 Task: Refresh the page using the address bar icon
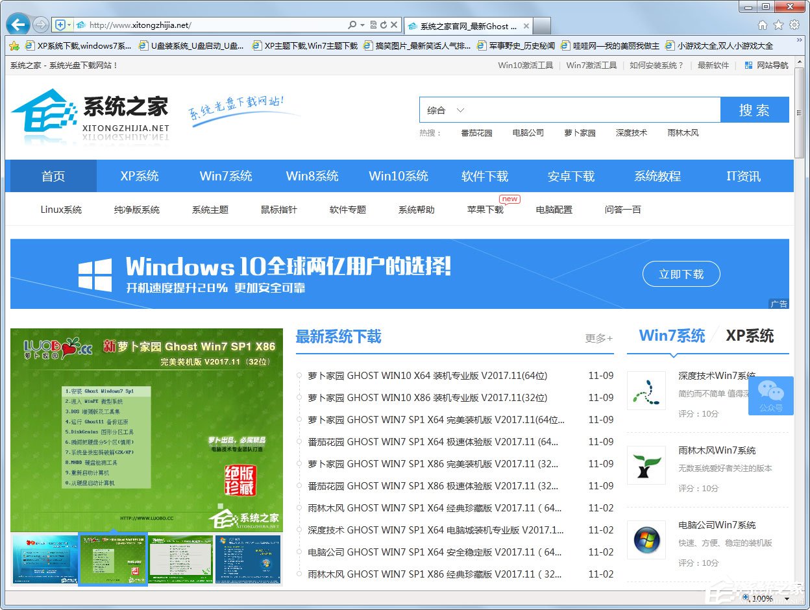(384, 25)
